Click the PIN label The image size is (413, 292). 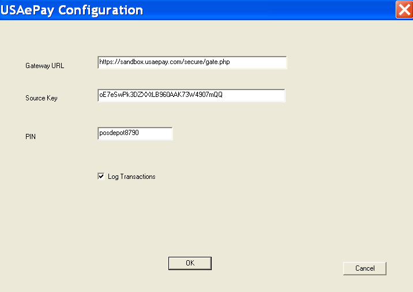pyautogui.click(x=31, y=136)
